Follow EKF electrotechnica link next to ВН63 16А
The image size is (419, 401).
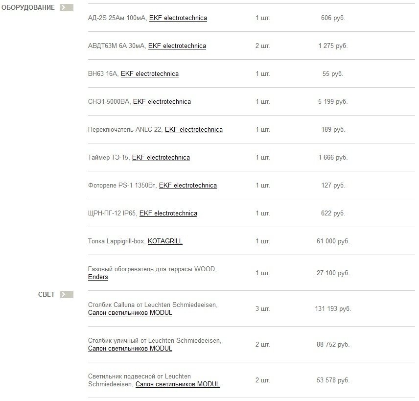coord(149,74)
